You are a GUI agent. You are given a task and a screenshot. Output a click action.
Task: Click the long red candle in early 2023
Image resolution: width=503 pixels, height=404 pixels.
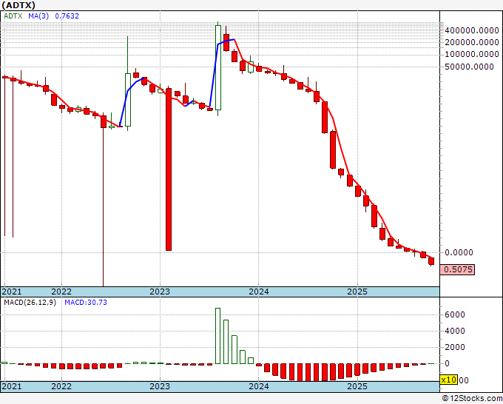point(169,169)
